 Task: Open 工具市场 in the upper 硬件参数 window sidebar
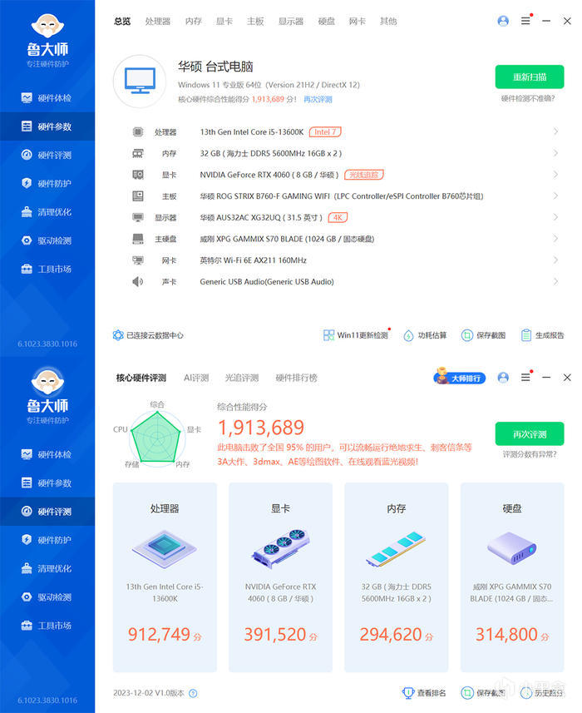47,269
